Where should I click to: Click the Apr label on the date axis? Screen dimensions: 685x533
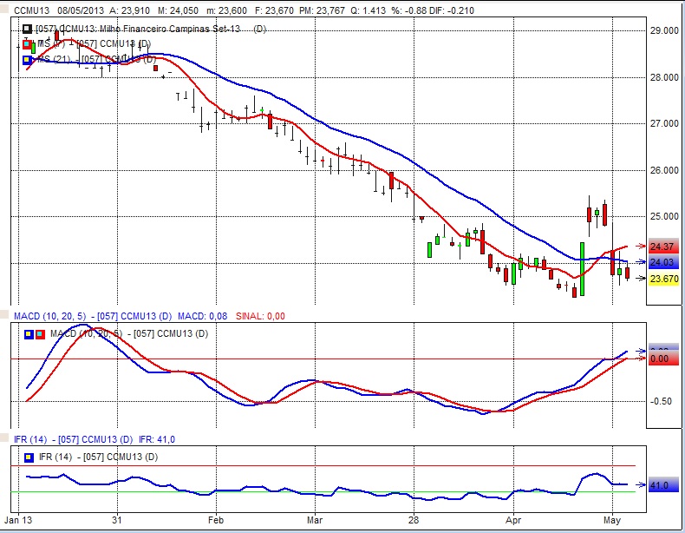click(512, 522)
